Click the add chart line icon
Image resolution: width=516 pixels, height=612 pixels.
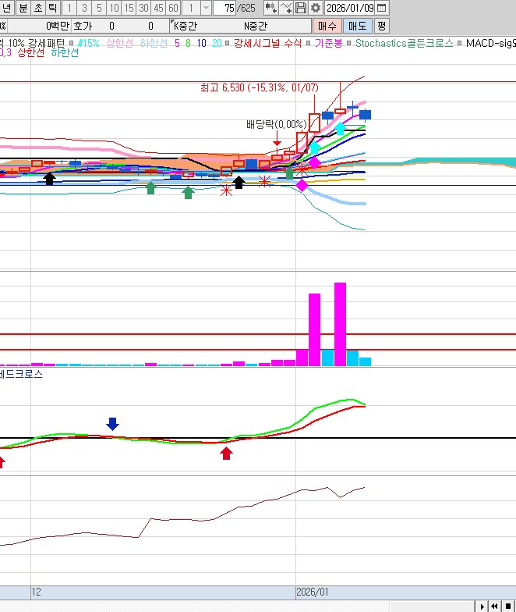click(285, 8)
